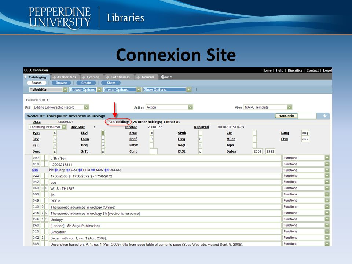Click the DtSt fixed-field label
The height and width of the screenshot is (264, 352).
pos(181,151)
